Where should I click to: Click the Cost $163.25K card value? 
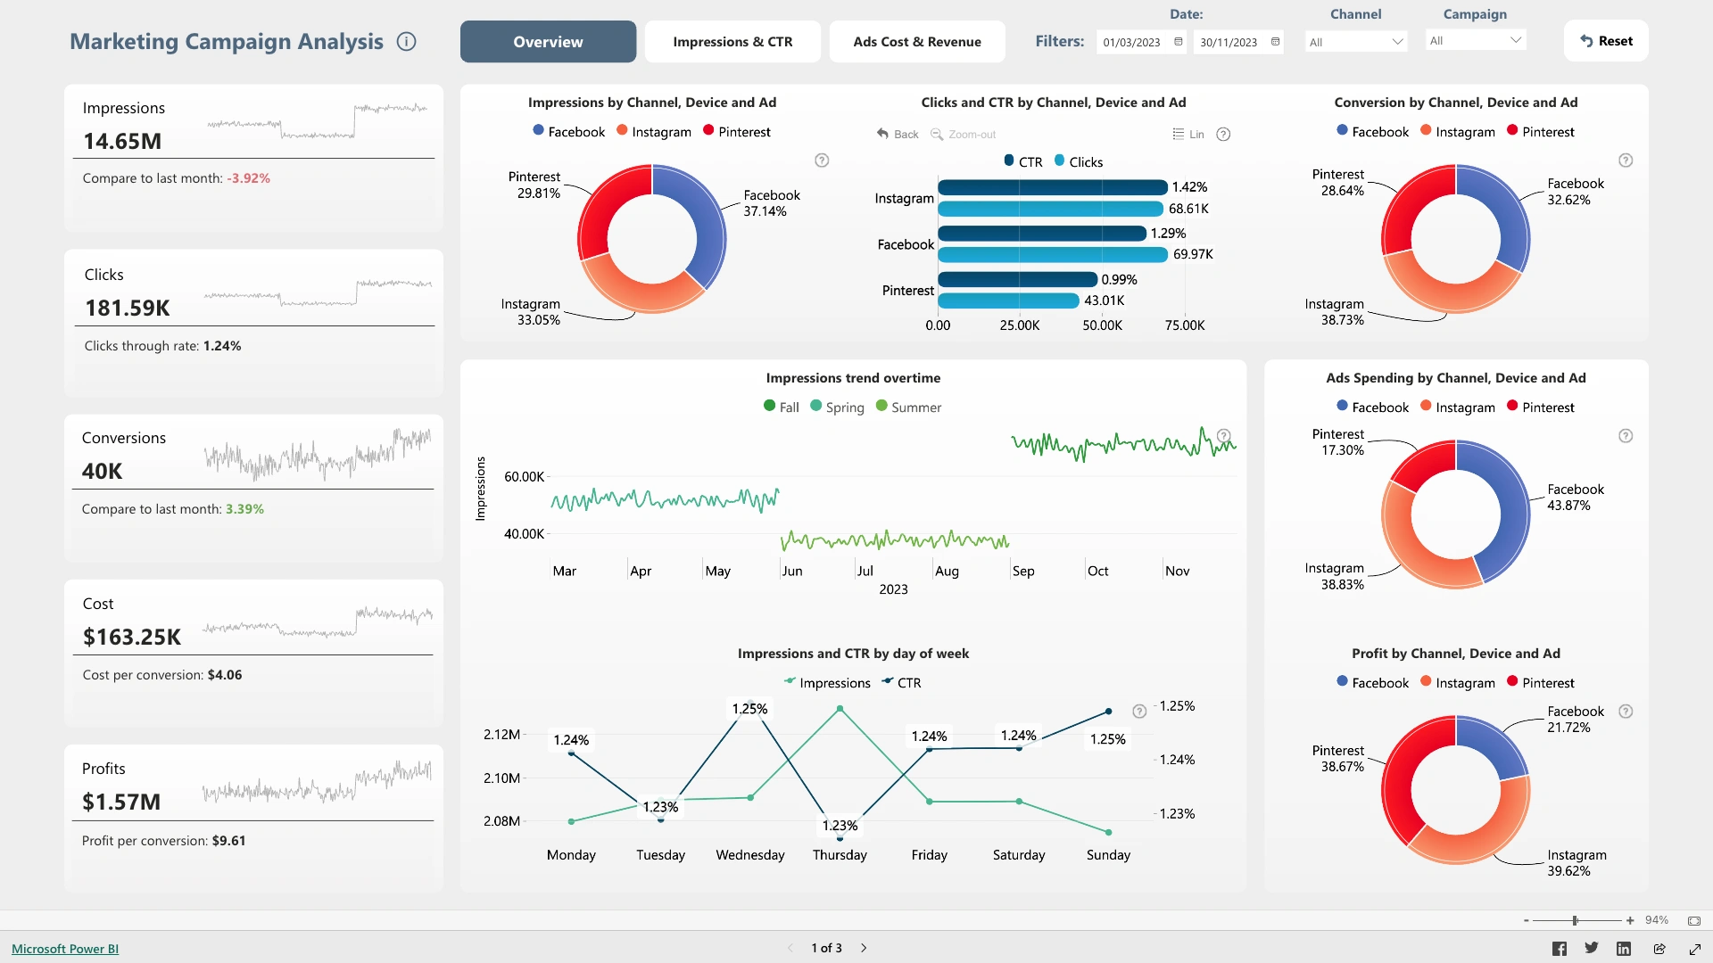pos(132,637)
